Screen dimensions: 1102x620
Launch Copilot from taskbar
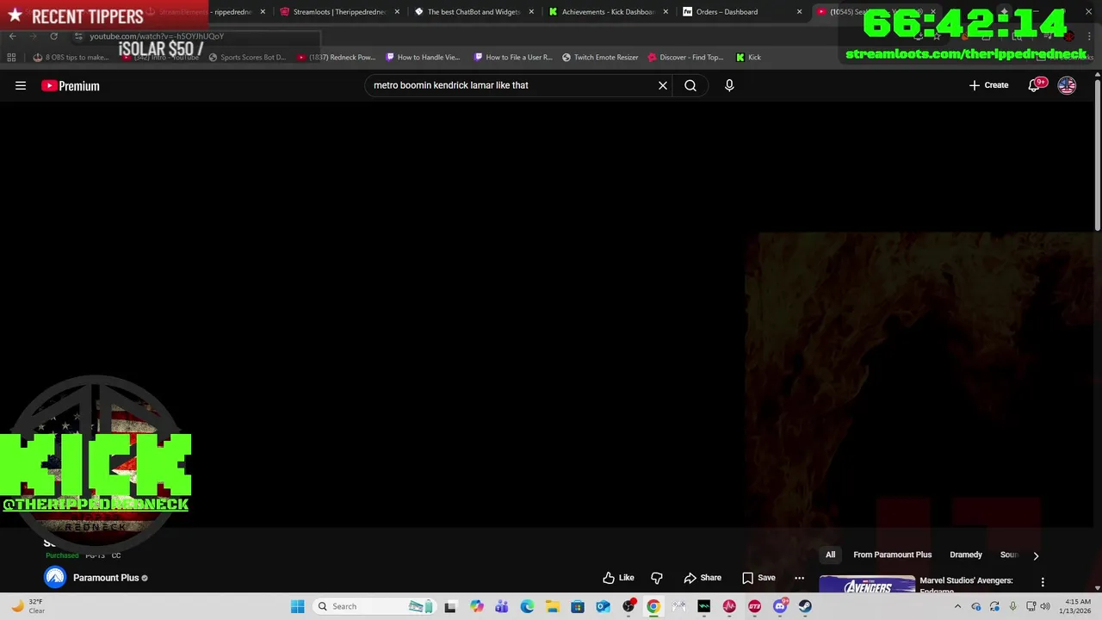pyautogui.click(x=476, y=606)
